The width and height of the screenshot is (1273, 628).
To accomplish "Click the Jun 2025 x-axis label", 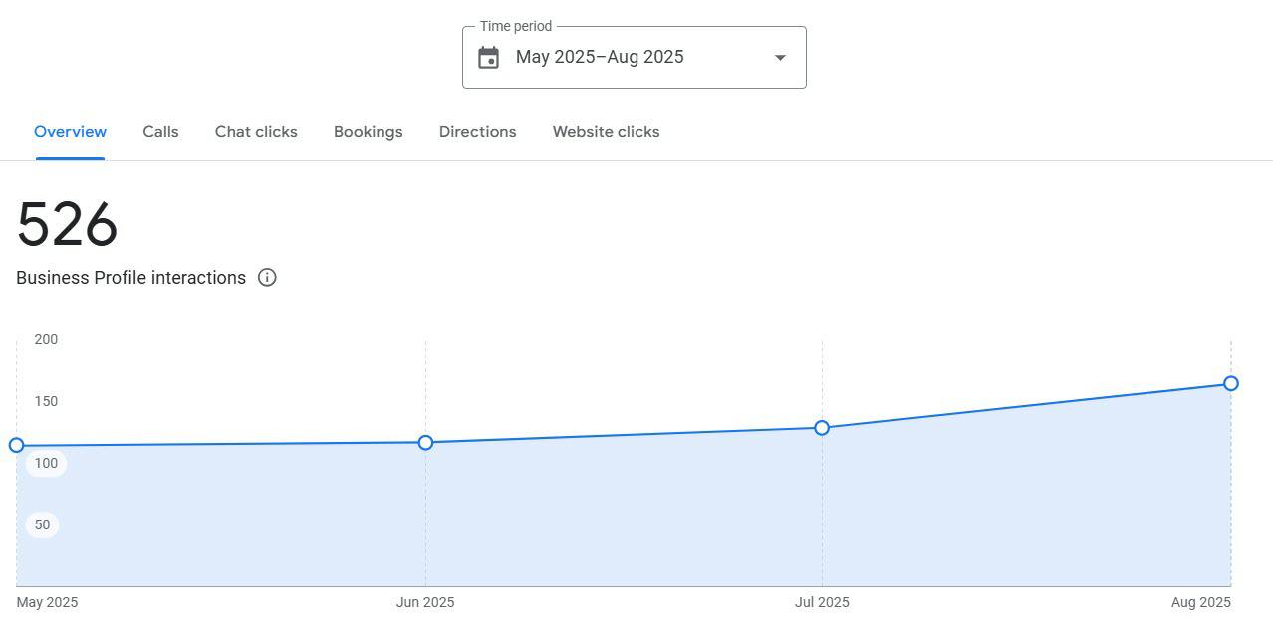I will pyautogui.click(x=425, y=602).
